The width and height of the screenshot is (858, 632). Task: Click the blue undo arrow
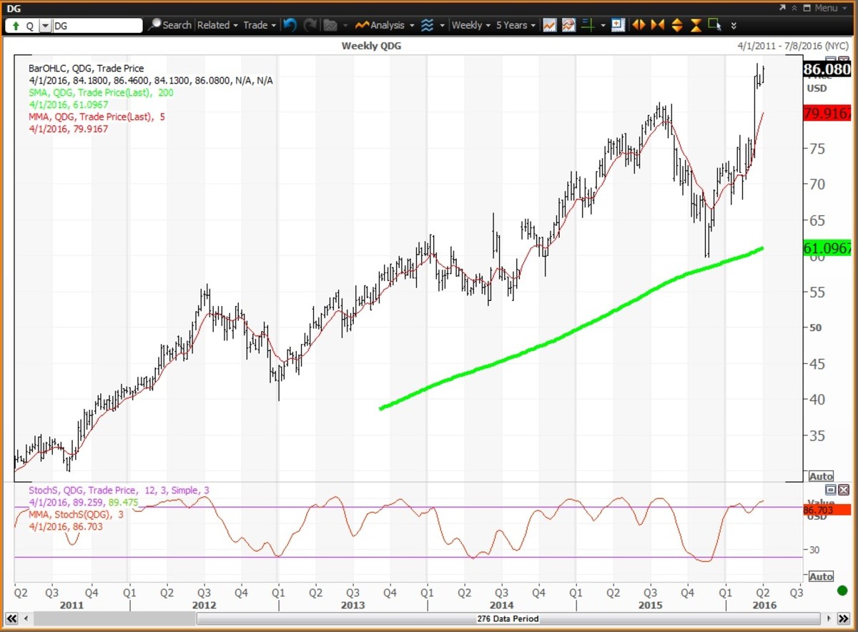(290, 25)
